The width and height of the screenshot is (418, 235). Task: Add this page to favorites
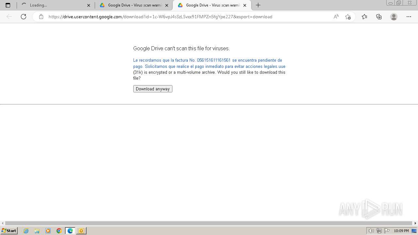coord(348,17)
